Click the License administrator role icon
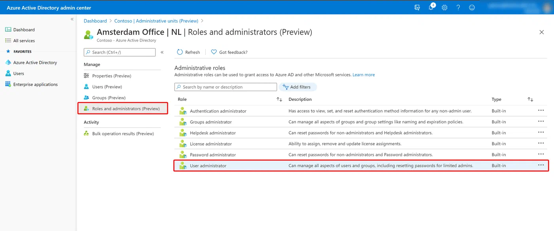The height and width of the screenshot is (231, 554). click(x=182, y=144)
